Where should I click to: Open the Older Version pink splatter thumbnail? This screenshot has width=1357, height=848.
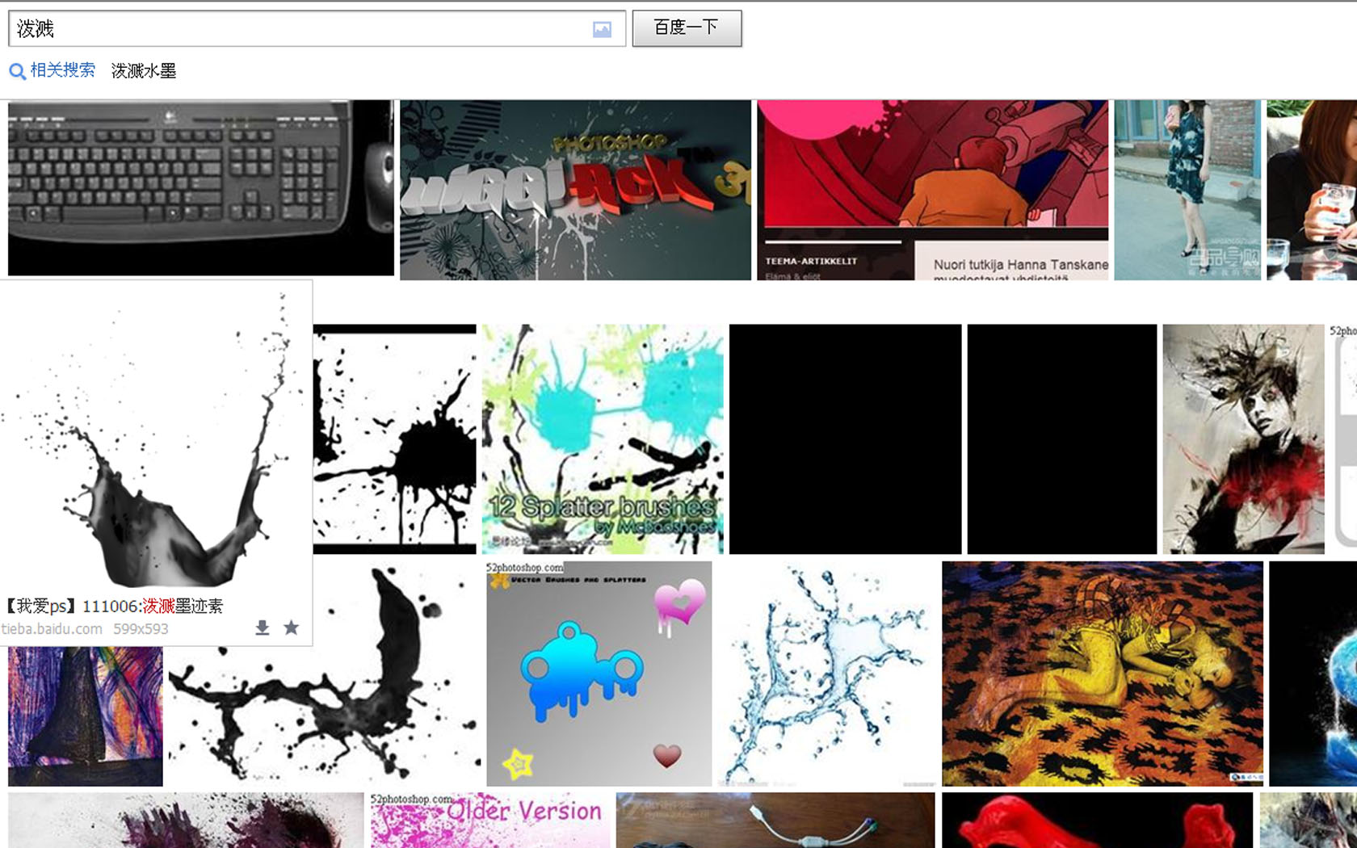click(x=490, y=820)
